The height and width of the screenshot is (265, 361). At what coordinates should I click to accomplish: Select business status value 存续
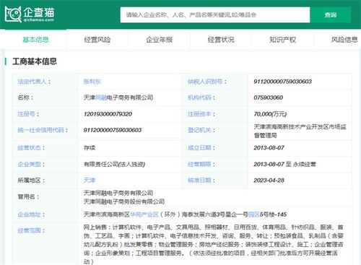(90, 147)
